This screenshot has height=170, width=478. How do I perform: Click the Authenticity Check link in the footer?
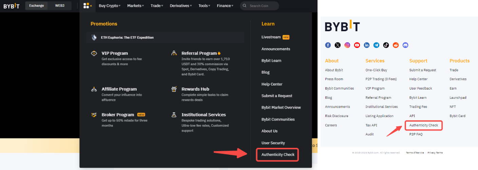point(424,125)
